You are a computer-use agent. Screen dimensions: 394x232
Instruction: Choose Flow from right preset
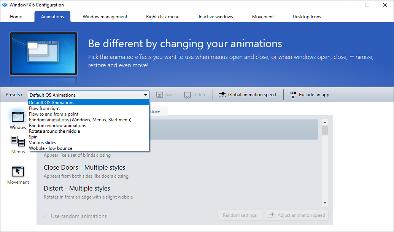(89, 108)
